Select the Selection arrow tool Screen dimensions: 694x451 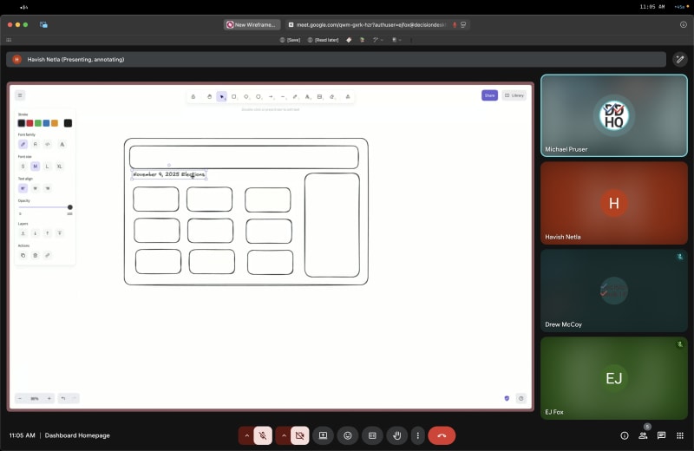click(x=222, y=96)
